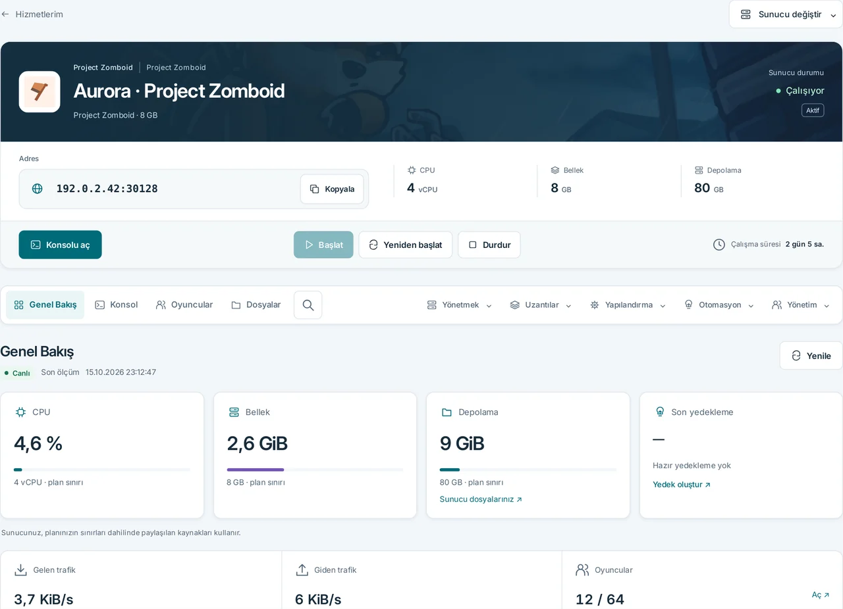Click the Depolama folder icon in usage card

click(447, 412)
